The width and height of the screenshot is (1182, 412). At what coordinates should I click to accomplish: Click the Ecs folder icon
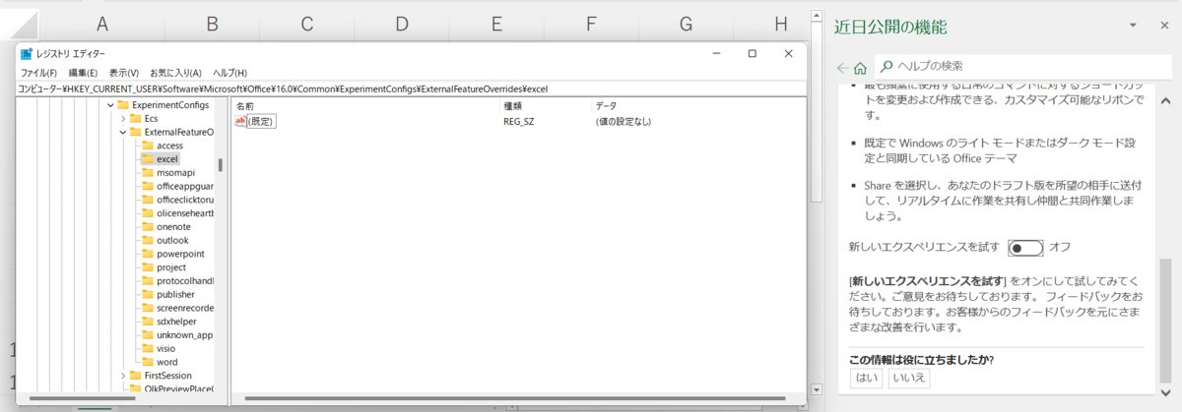pos(136,118)
